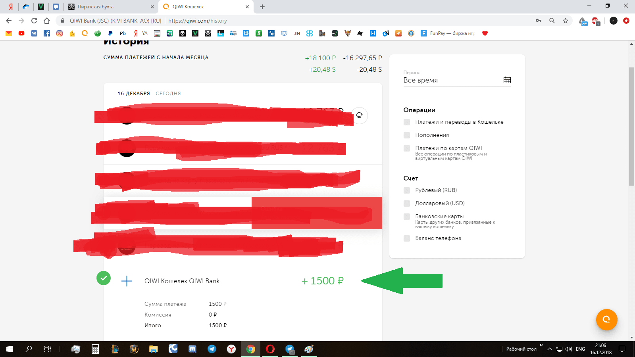Expand the hidden system tray icons chevron
This screenshot has height=357, width=635.
(549, 349)
